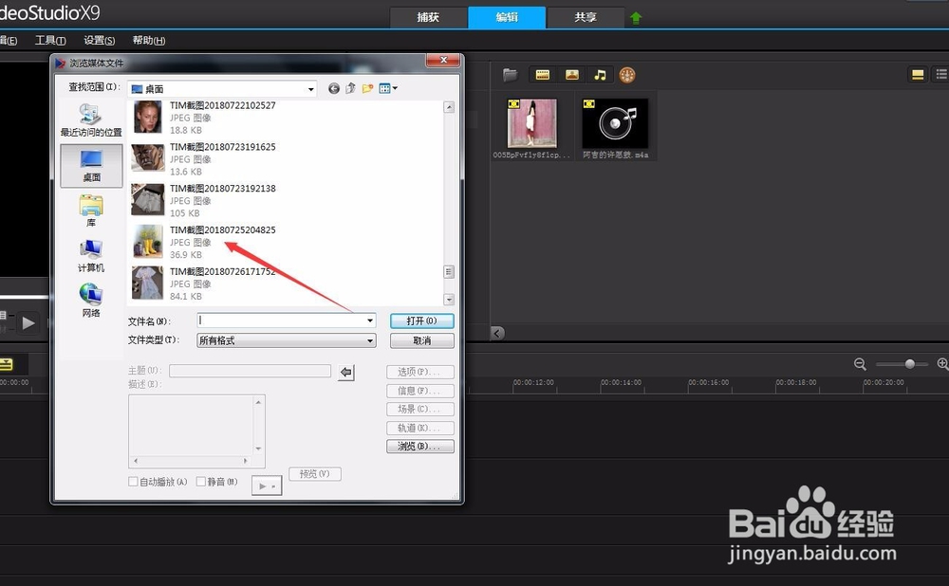
Task: Open 计算机 Computer sidebar location
Action: [x=91, y=256]
